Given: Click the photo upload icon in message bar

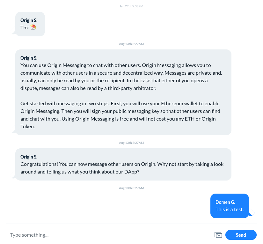Looking at the screenshot, I should click(x=218, y=235).
